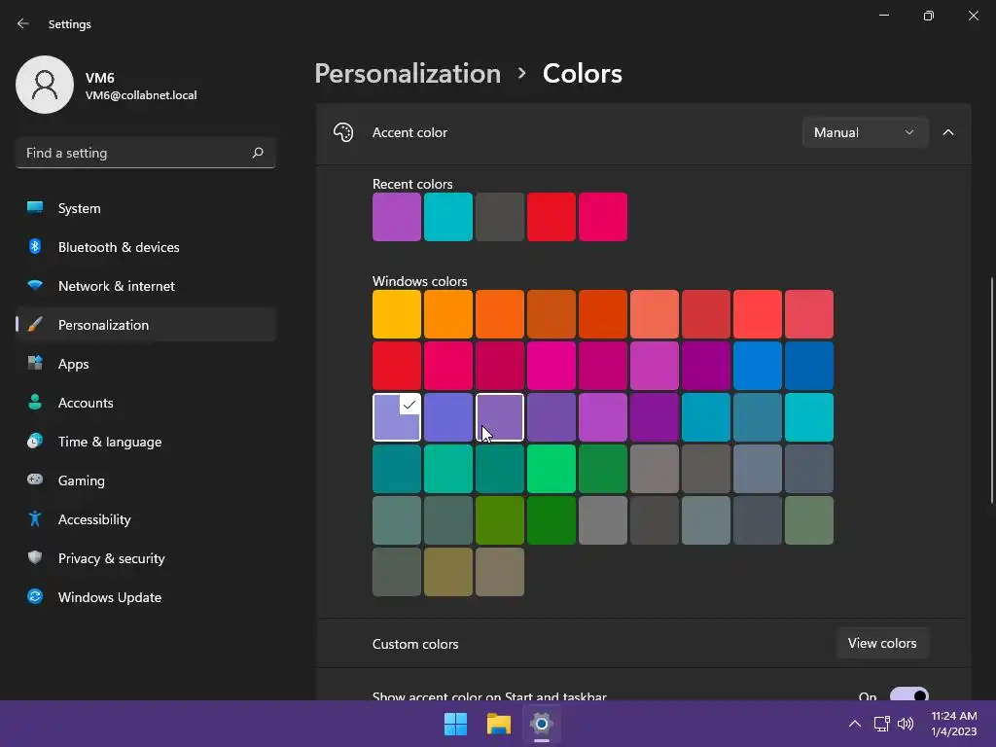
Task: Click the Settings window vertical scrollbar
Action: (x=991, y=390)
